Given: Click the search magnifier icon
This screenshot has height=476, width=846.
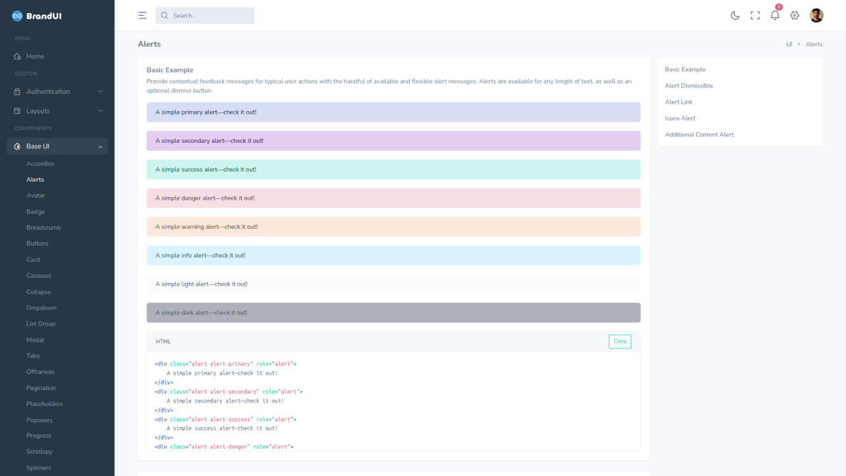Looking at the screenshot, I should click(x=165, y=15).
